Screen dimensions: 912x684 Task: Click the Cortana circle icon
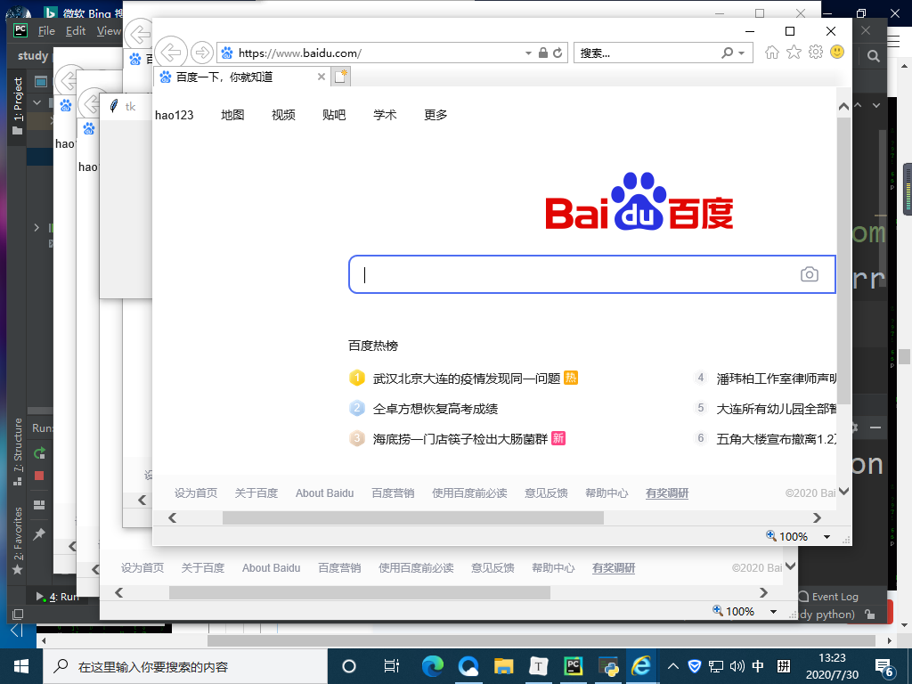click(x=349, y=666)
